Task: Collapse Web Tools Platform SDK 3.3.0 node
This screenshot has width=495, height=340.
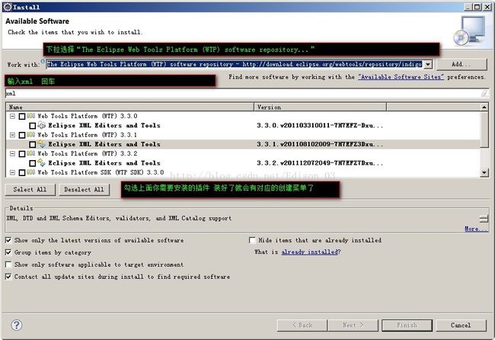Action: pyautogui.click(x=12, y=172)
